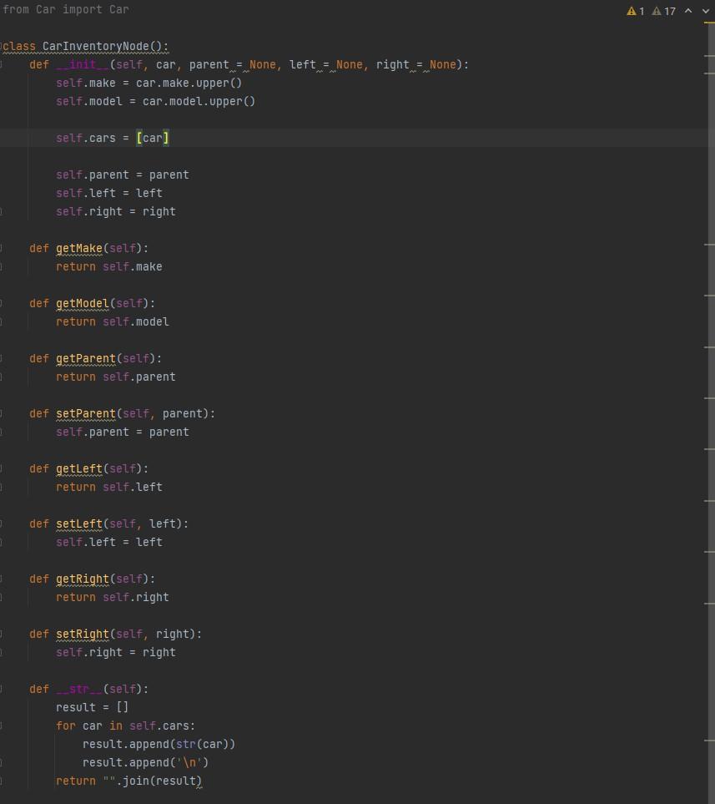The image size is (715, 804).
Task: Click the warning triangle beside the '1' count
Action: pos(632,11)
